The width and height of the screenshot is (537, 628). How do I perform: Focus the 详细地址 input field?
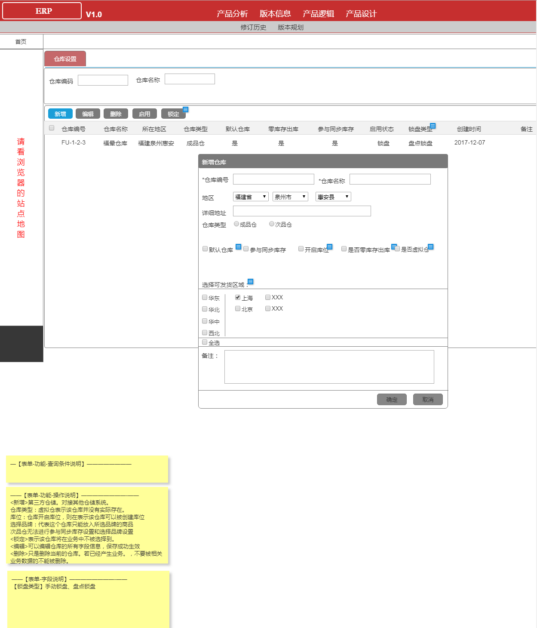[x=302, y=211]
